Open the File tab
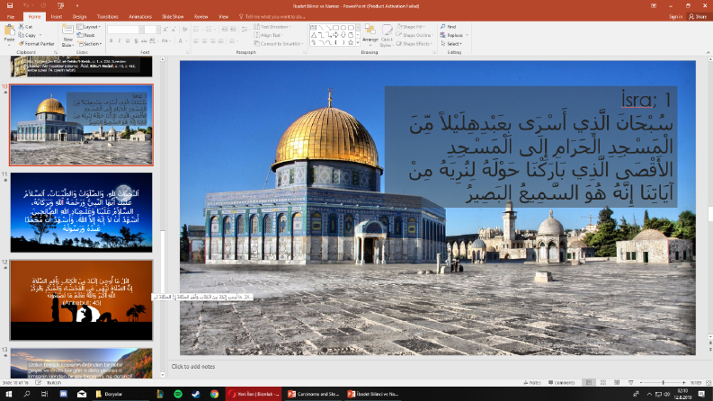 click(x=11, y=17)
